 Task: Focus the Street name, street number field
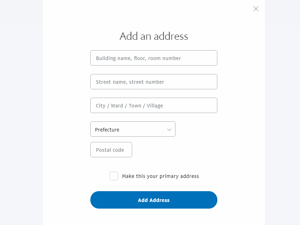pyautogui.click(x=153, y=82)
